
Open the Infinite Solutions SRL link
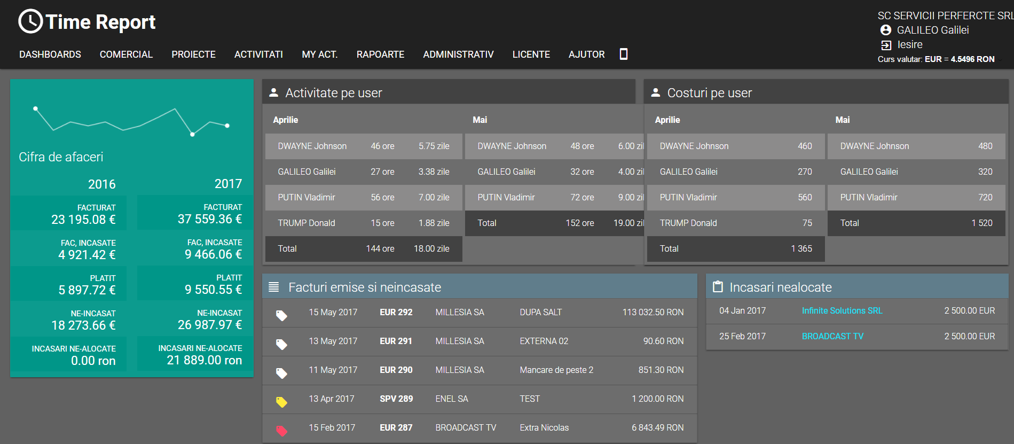(842, 311)
